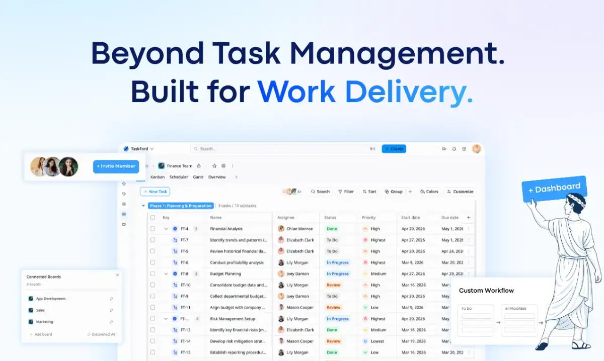The height and width of the screenshot is (361, 604).
Task: Add a new view with the plus after Overview
Action: pyautogui.click(x=236, y=177)
